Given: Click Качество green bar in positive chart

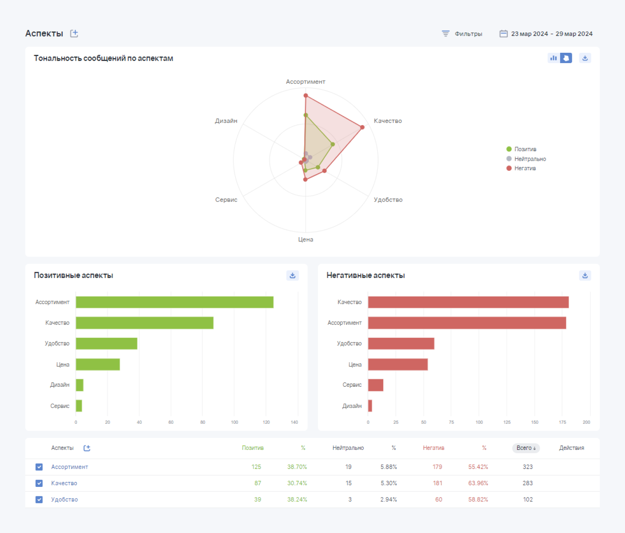Looking at the screenshot, I should click(x=145, y=323).
